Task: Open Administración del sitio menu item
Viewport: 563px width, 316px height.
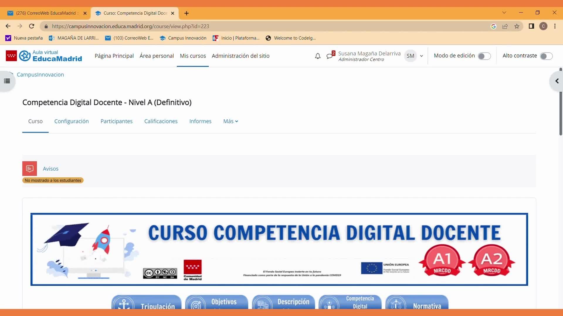Action: tap(240, 56)
